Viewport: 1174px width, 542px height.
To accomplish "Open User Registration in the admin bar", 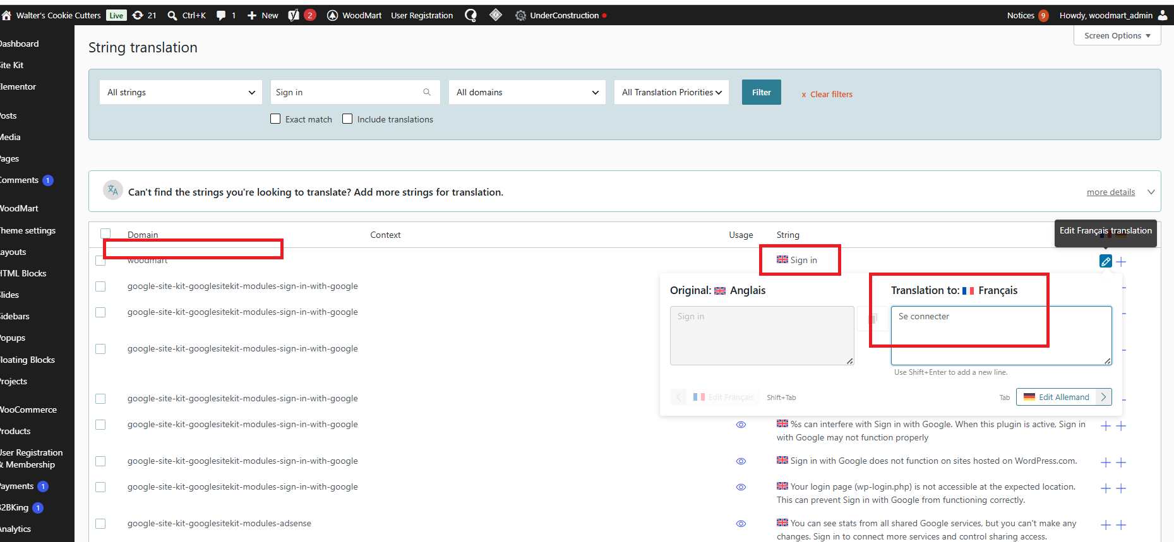I will (x=422, y=15).
